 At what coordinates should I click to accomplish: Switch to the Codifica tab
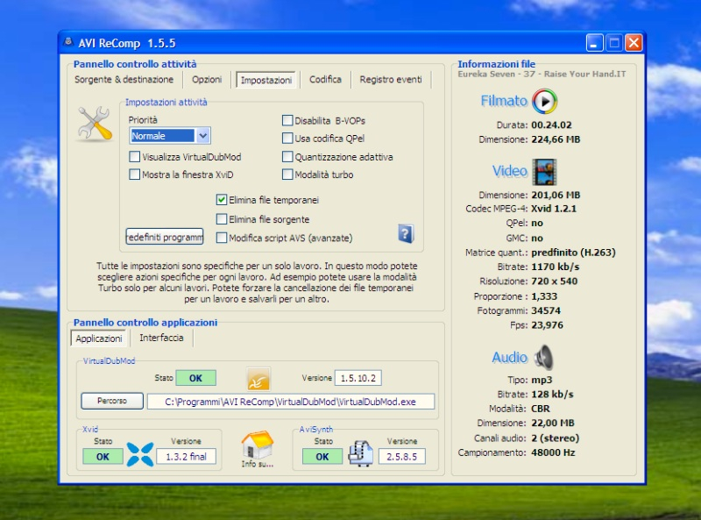[325, 80]
